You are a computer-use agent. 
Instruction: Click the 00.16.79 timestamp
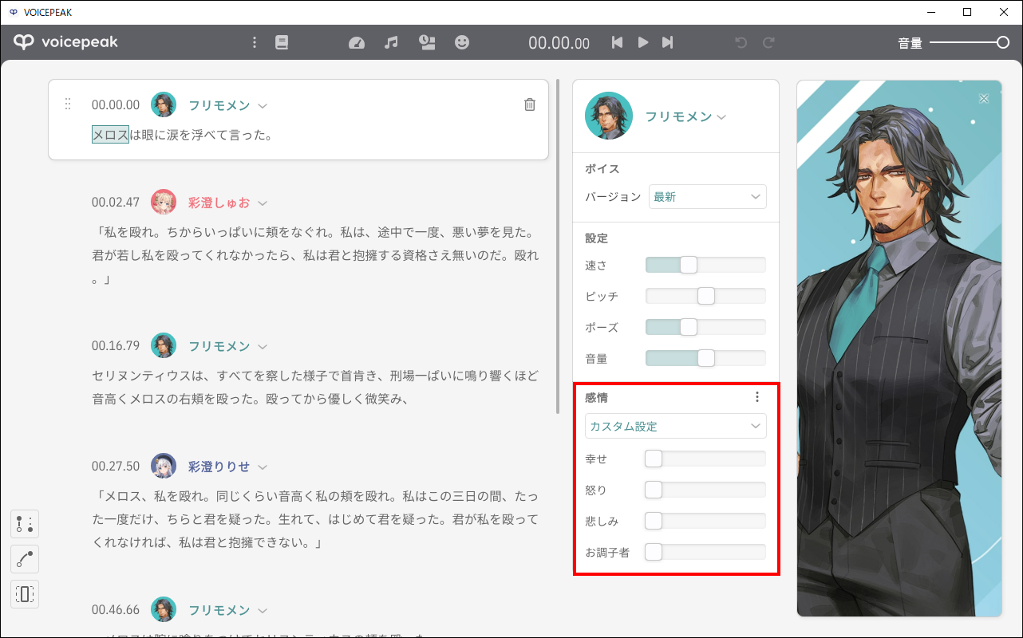(116, 345)
